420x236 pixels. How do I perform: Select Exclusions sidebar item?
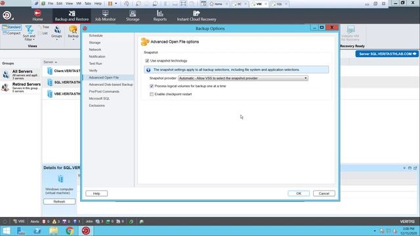pos(96,106)
